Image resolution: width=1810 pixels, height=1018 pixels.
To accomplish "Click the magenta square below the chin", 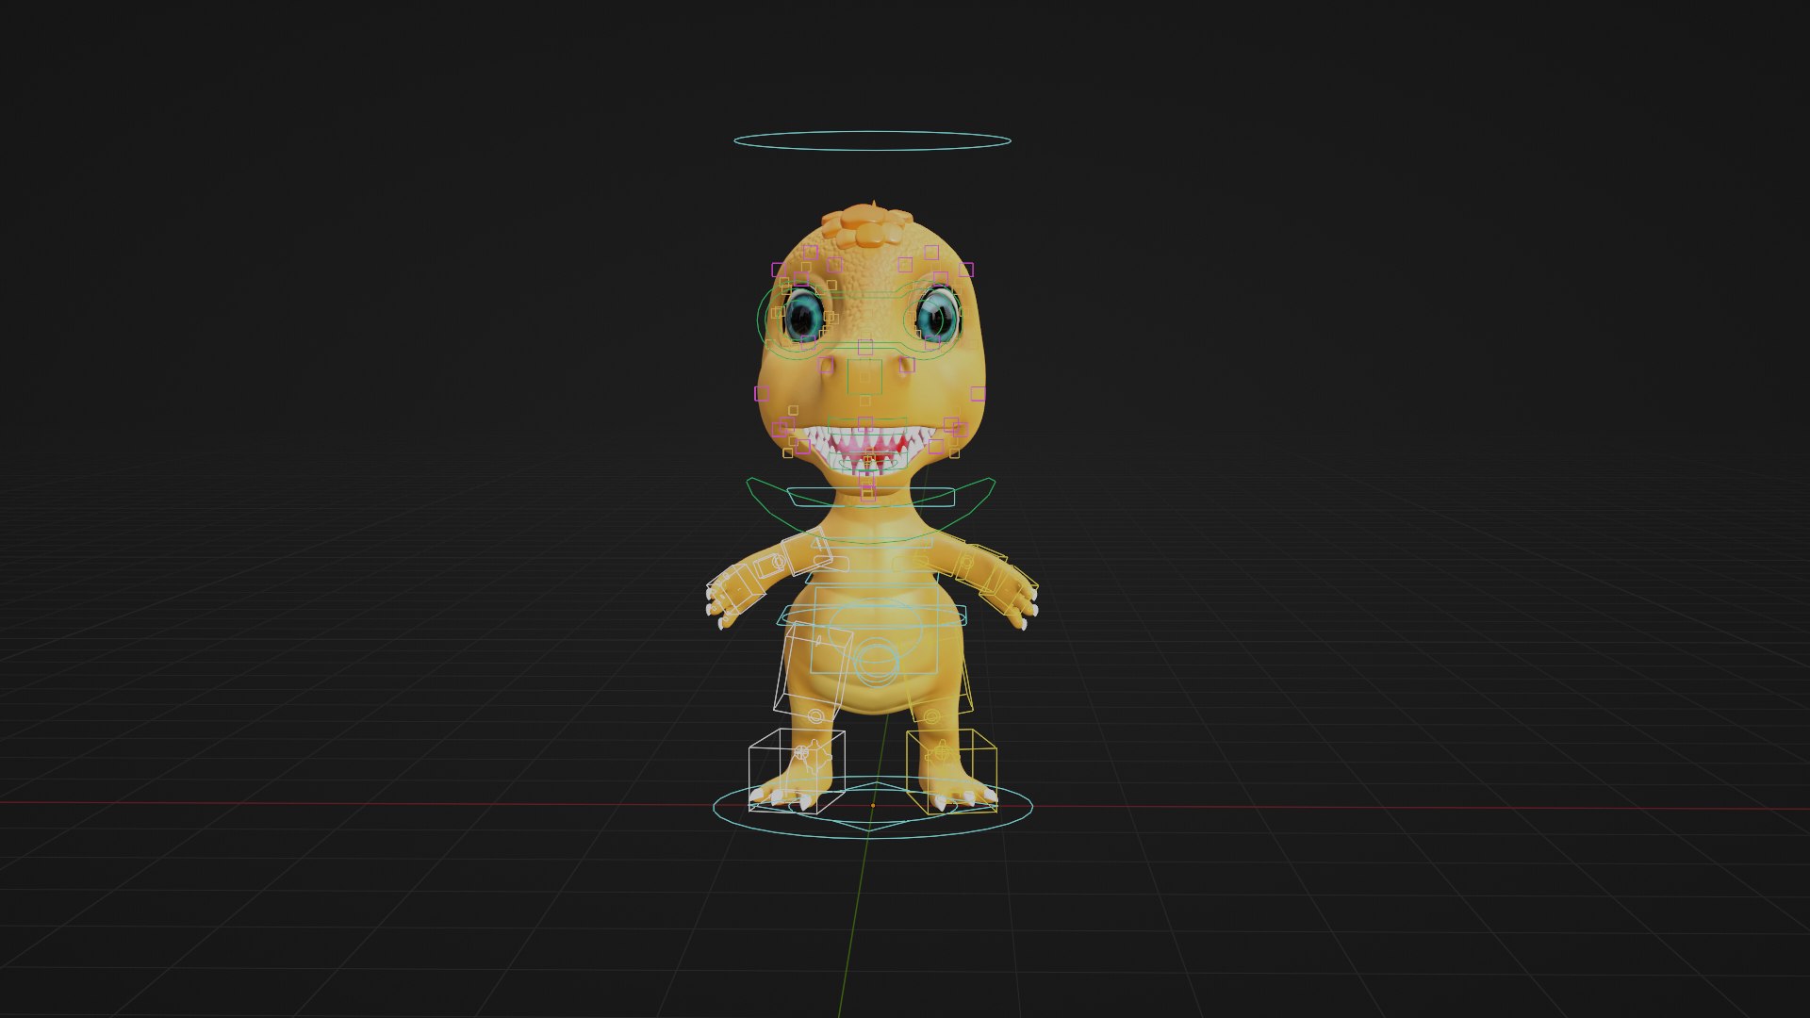I will 867,492.
